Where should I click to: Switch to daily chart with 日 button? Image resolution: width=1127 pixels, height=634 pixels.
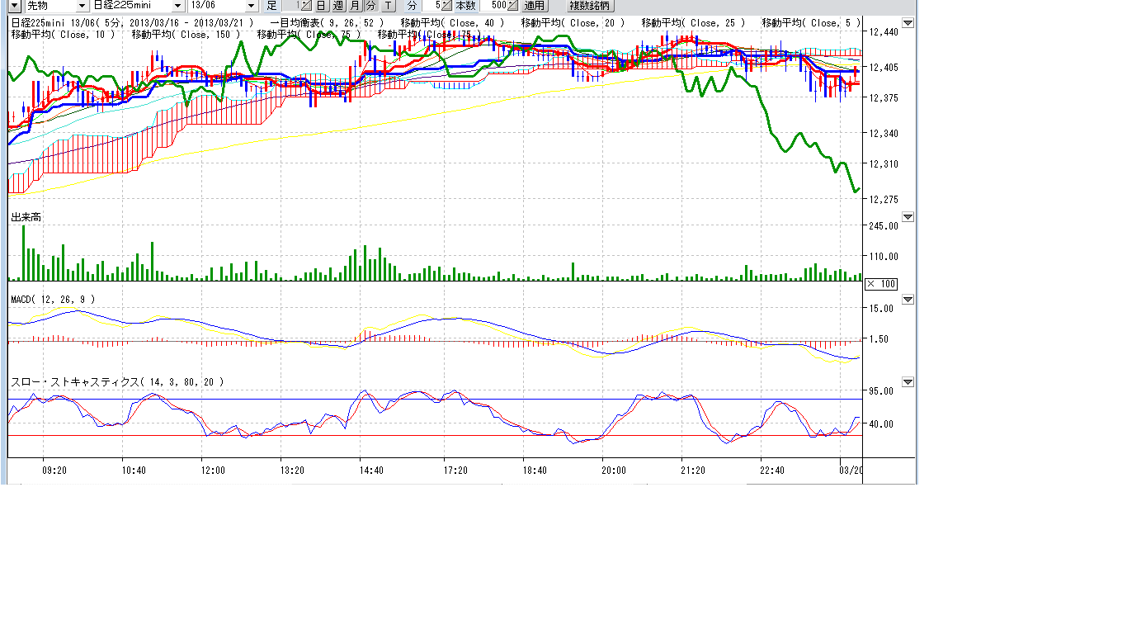tap(321, 6)
